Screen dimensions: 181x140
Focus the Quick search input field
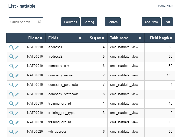coord(23,22)
